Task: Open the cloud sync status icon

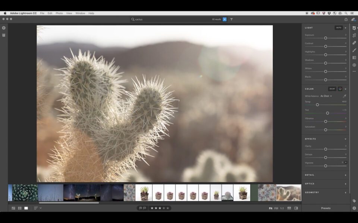Action: (353, 19)
